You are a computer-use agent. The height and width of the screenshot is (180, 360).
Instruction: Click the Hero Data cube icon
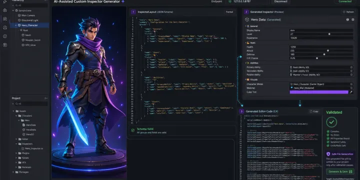(x=247, y=19)
